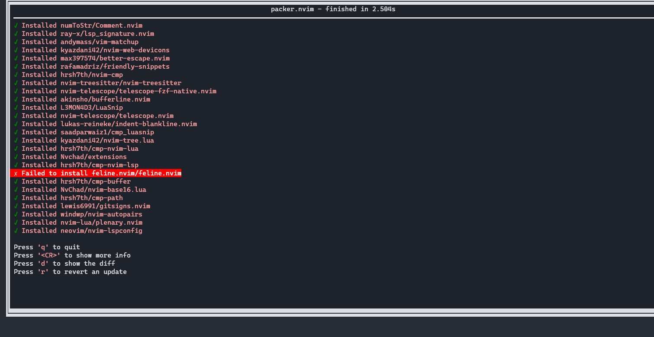The width and height of the screenshot is (654, 337).
Task: Click the checkmark icon beside NvChad/nvim-base16.lua
Action: pyautogui.click(x=16, y=189)
